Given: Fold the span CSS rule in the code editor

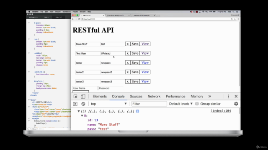Looking at the screenshot, I should point(29,23).
